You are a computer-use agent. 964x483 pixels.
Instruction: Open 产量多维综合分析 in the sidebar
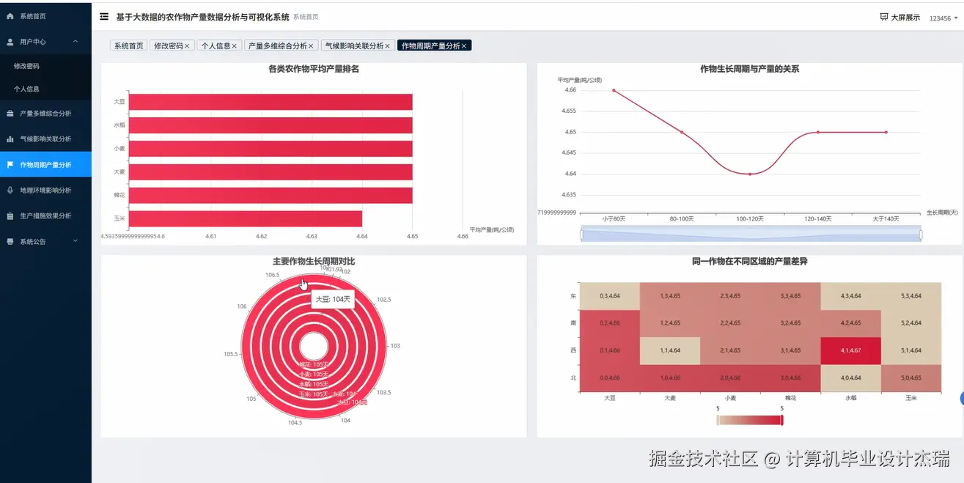[45, 114]
